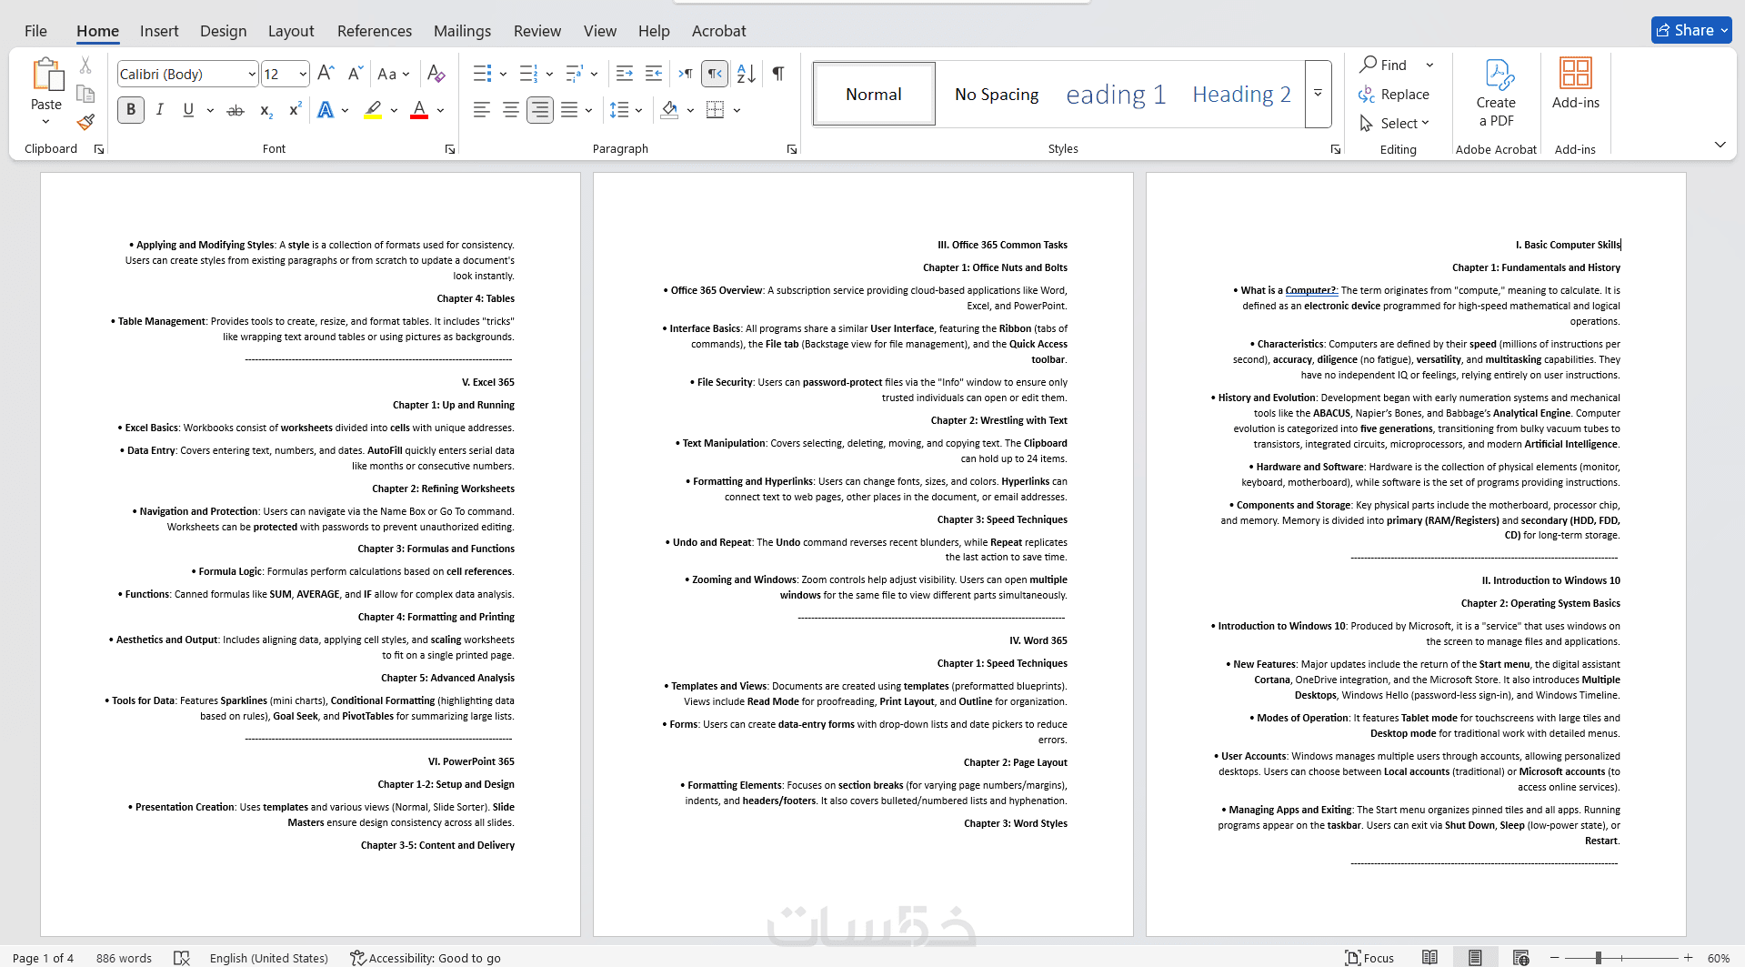Apply superscript formatting
Viewport: 1745px width, 967px height.
coord(295,110)
